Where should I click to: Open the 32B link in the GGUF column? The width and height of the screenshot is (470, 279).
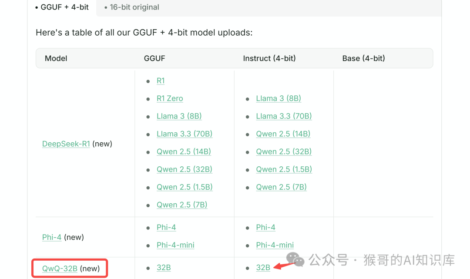(x=164, y=268)
